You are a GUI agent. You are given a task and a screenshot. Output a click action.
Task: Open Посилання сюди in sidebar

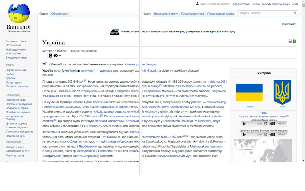(16, 100)
